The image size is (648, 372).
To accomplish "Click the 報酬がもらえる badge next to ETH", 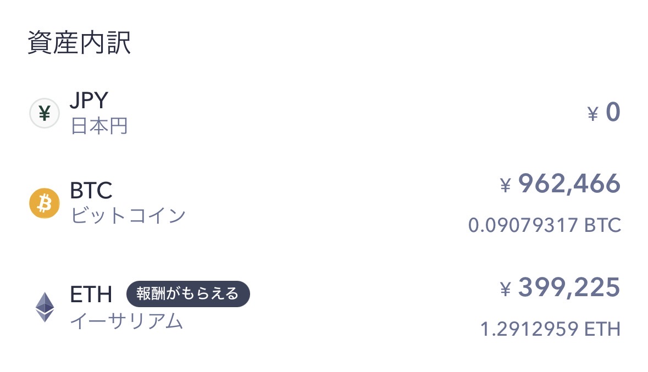I will point(188,293).
